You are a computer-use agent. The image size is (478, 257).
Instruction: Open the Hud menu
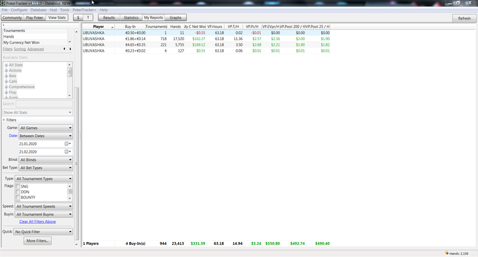coord(53,10)
